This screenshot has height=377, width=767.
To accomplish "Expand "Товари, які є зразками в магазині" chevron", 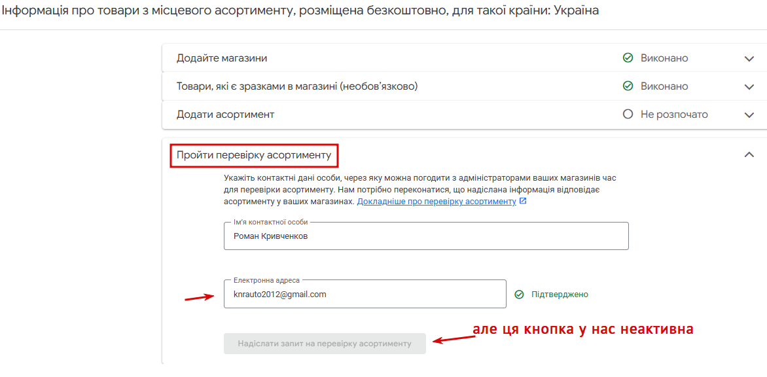I will 749,87.
